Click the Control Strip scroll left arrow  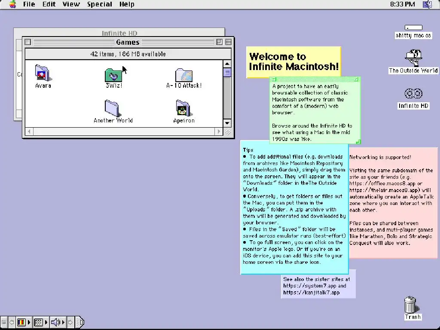point(12,322)
